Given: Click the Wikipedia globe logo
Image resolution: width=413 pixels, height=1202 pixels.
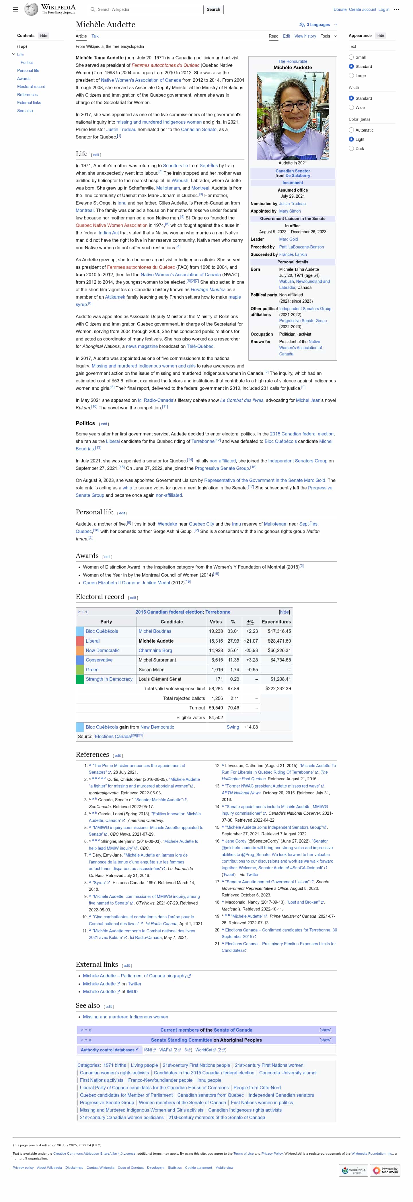Looking at the screenshot, I should [x=31, y=9].
